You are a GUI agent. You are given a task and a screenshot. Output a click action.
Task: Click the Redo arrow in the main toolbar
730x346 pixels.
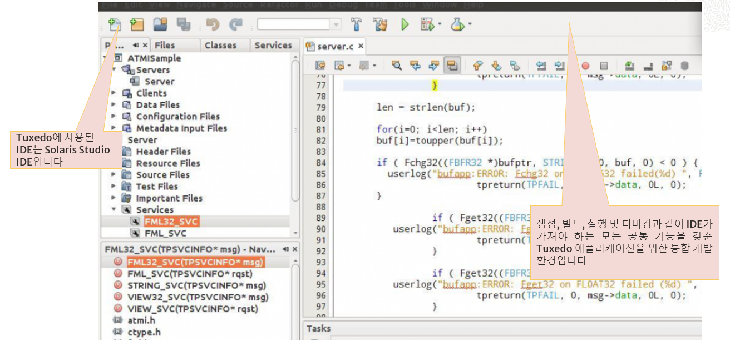pos(236,24)
